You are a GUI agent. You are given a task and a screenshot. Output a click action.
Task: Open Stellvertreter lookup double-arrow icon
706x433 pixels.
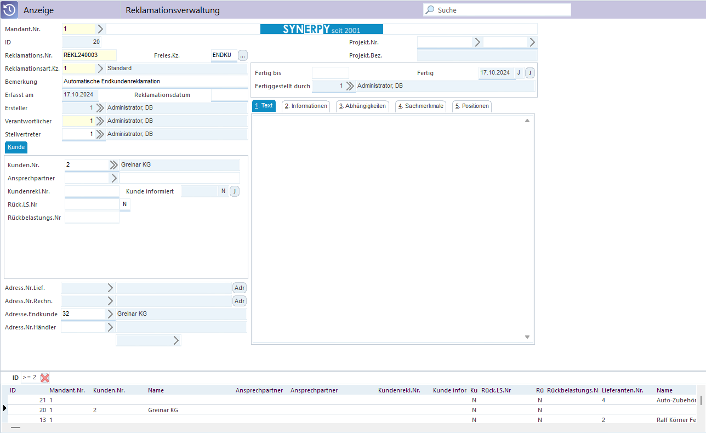(x=100, y=134)
